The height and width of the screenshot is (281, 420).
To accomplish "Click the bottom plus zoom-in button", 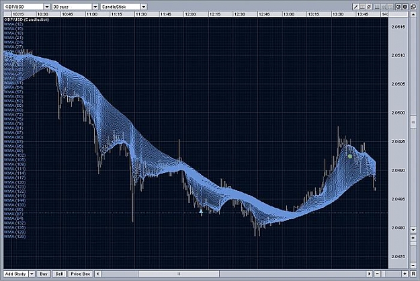I will [x=405, y=274].
